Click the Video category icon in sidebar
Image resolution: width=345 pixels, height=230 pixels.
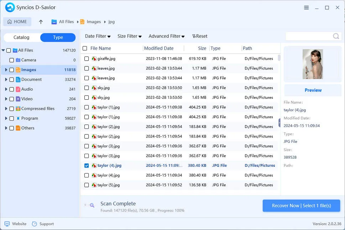point(18,99)
